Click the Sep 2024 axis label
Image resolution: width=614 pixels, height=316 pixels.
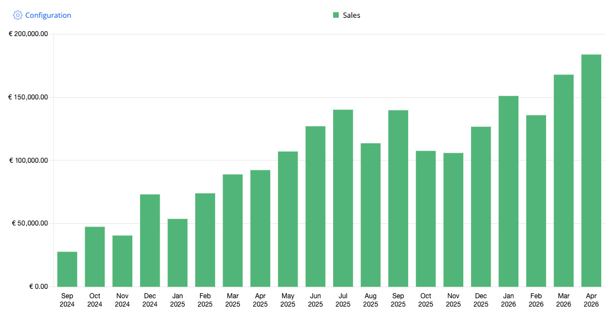coord(67,300)
